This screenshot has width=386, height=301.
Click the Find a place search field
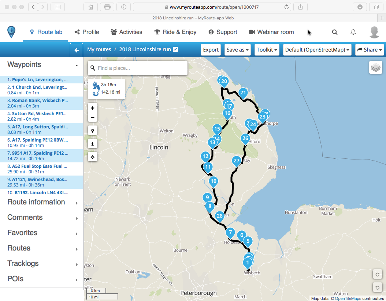pyautogui.click(x=141, y=68)
